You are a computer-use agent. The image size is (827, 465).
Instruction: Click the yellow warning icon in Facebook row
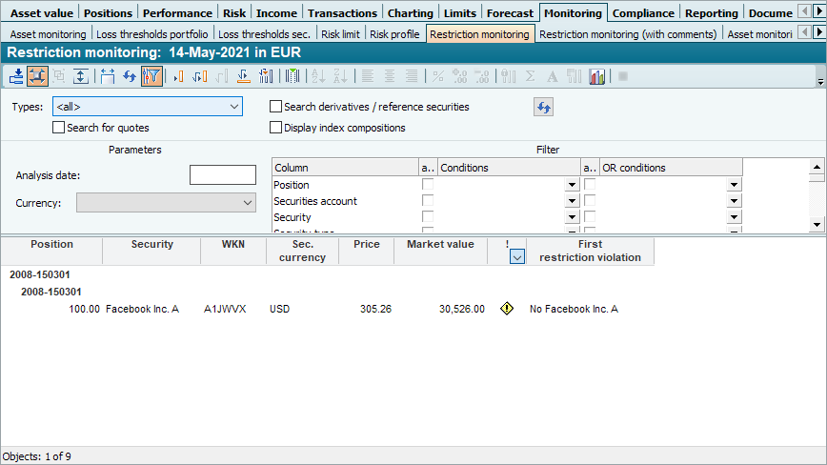(507, 309)
